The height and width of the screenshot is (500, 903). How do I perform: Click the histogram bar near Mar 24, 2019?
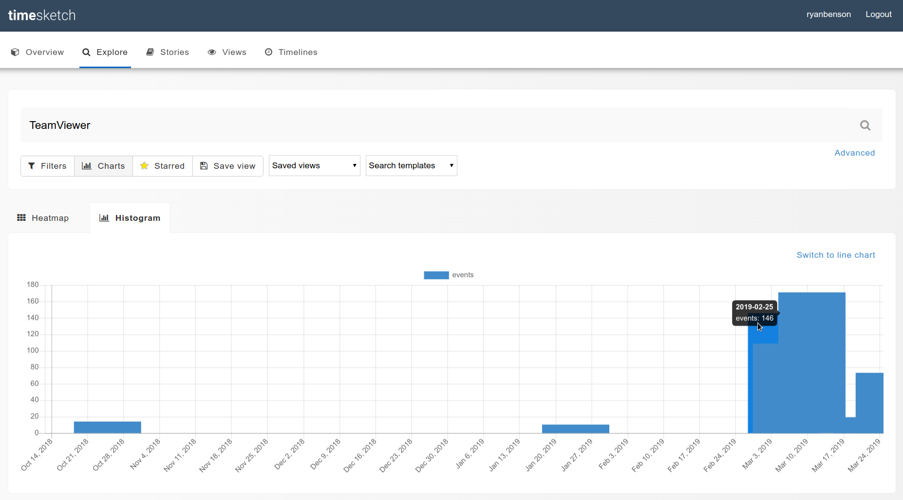click(x=869, y=403)
